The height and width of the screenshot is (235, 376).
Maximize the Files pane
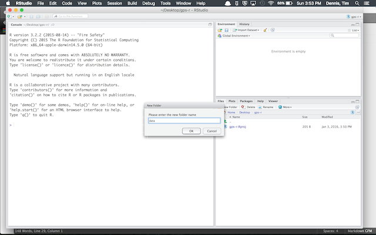pos(357,102)
